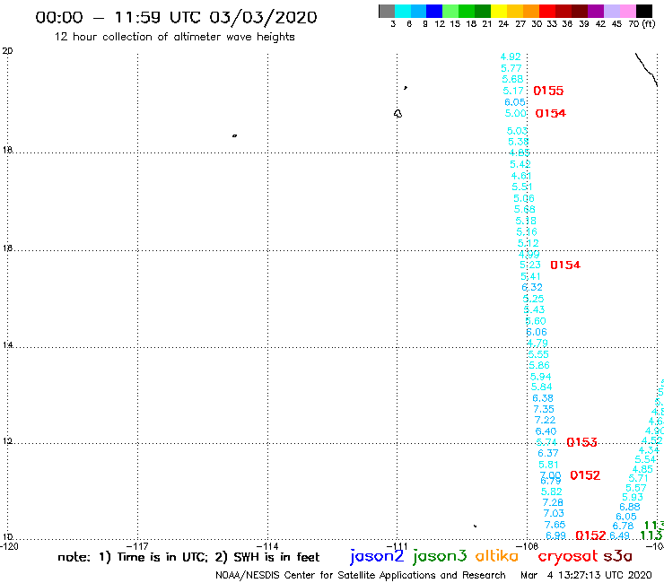Click the -117 longitude axis label
Screen dimensions: 664x583
[137, 546]
